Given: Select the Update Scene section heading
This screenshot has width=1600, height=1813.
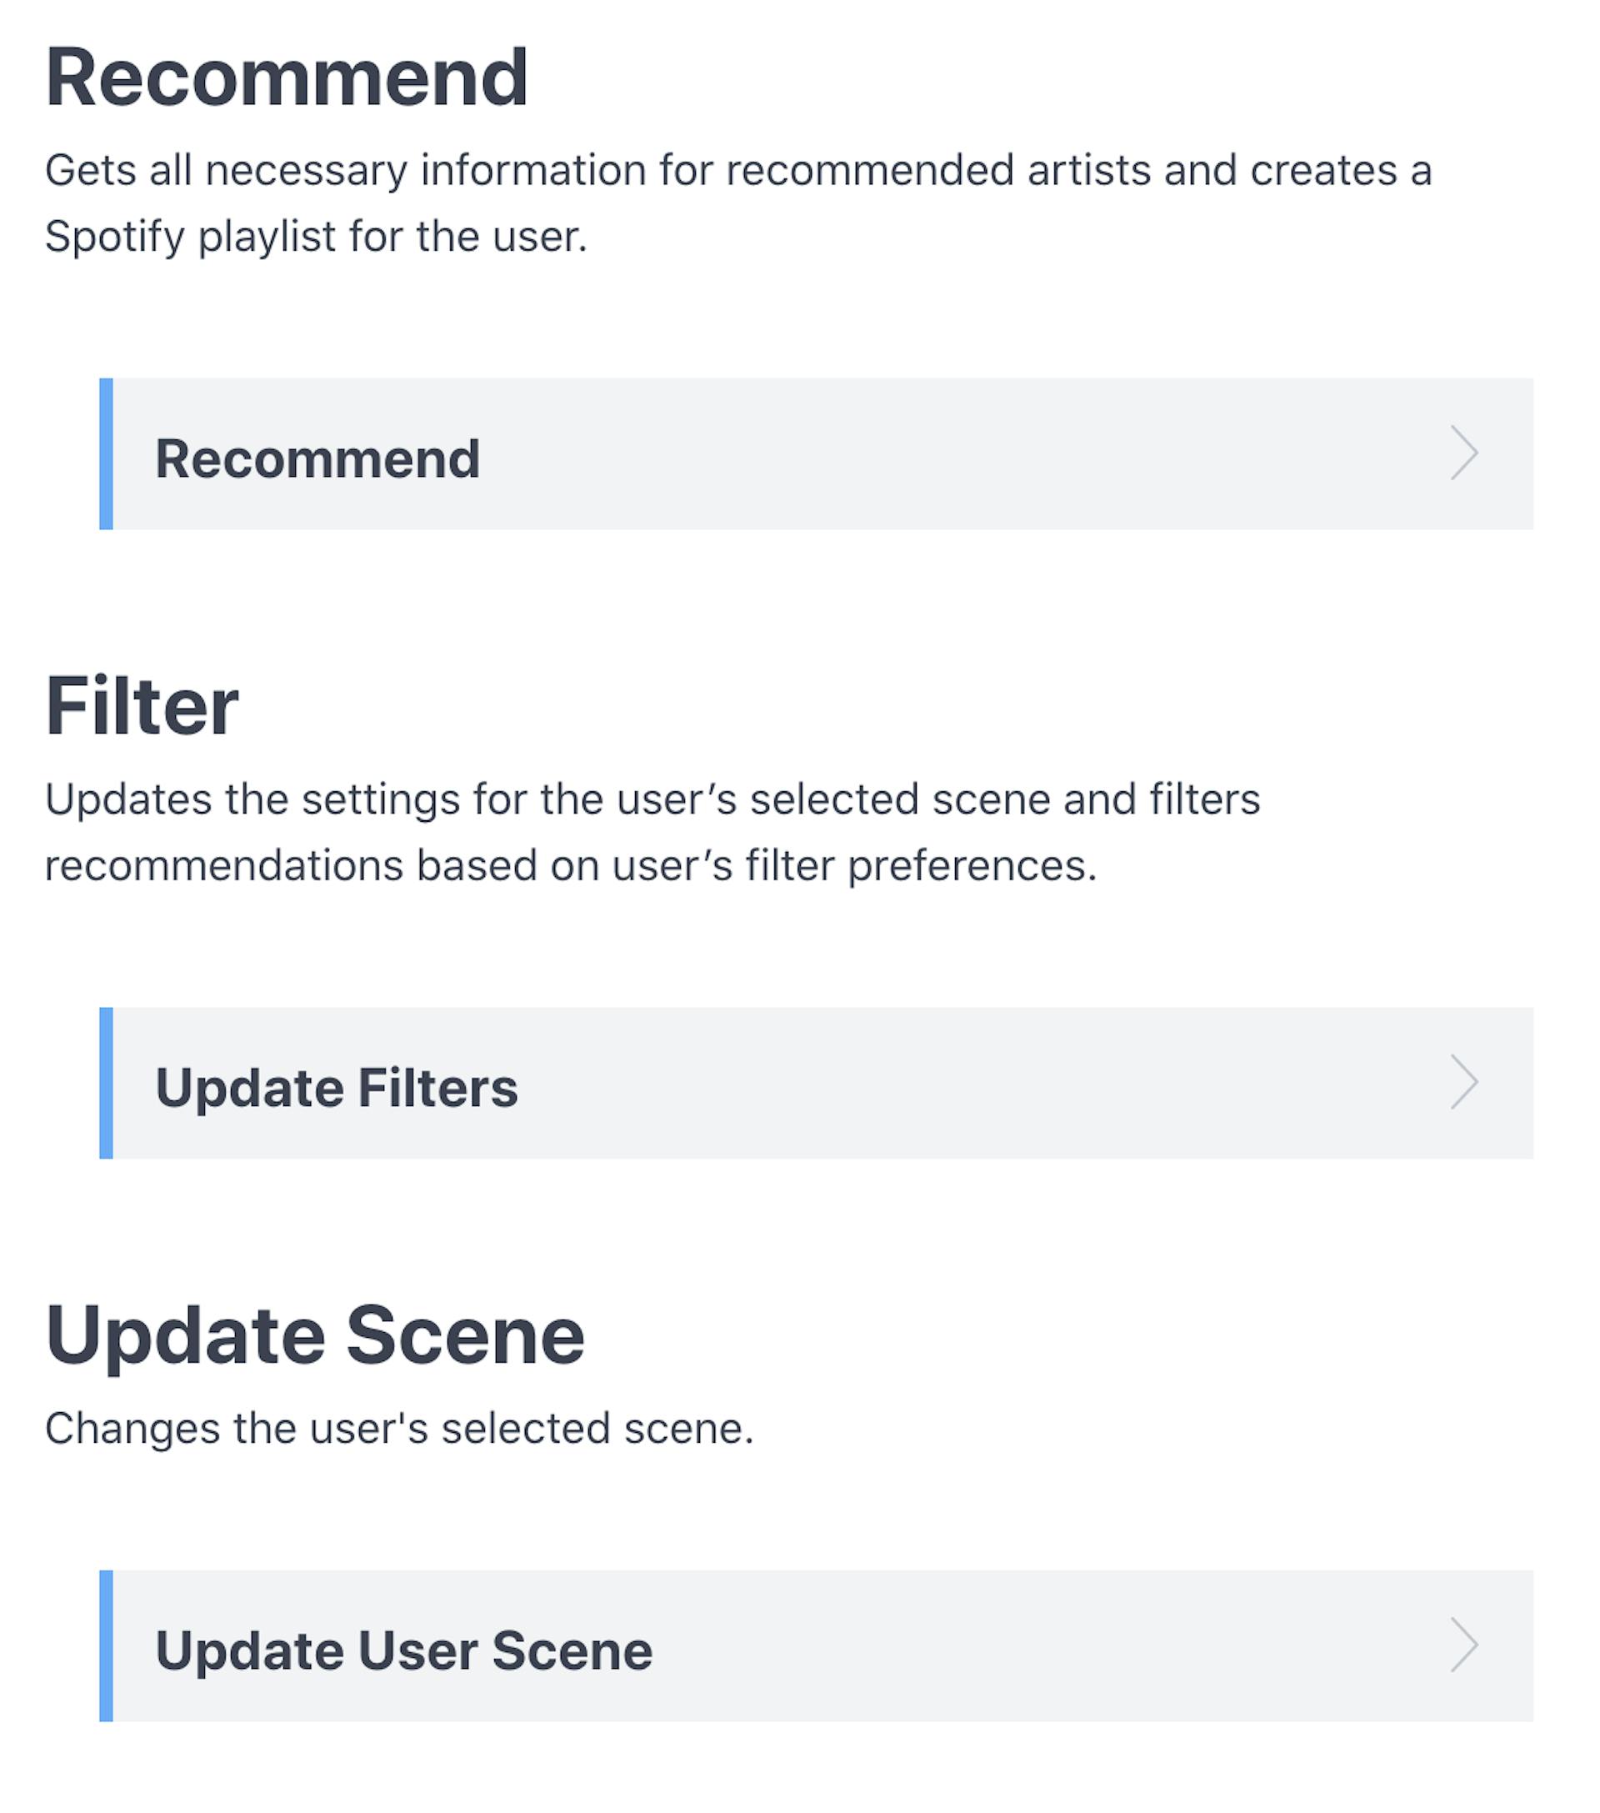Looking at the screenshot, I should point(315,1337).
